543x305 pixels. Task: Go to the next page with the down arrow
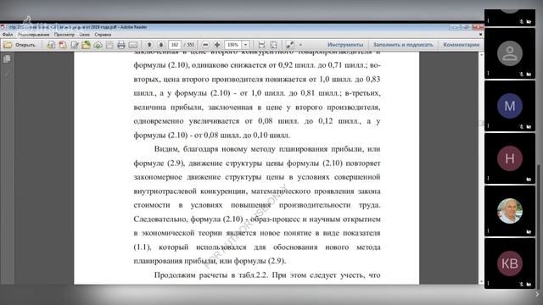161,45
